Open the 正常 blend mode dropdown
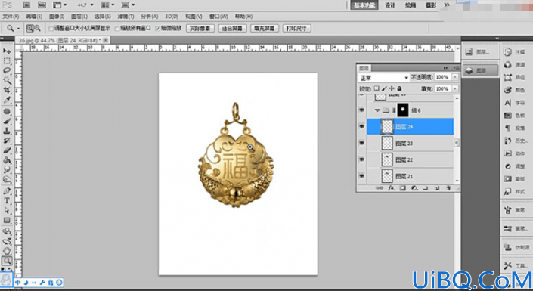The image size is (533, 291). (383, 78)
